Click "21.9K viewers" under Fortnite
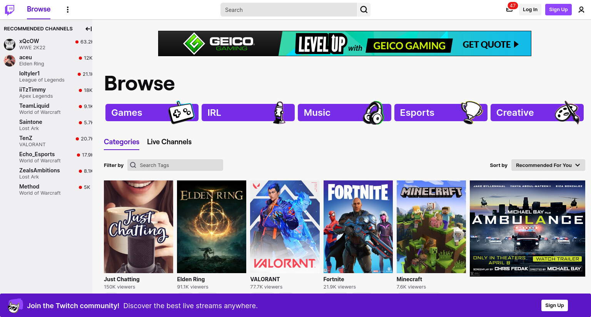 [340, 287]
